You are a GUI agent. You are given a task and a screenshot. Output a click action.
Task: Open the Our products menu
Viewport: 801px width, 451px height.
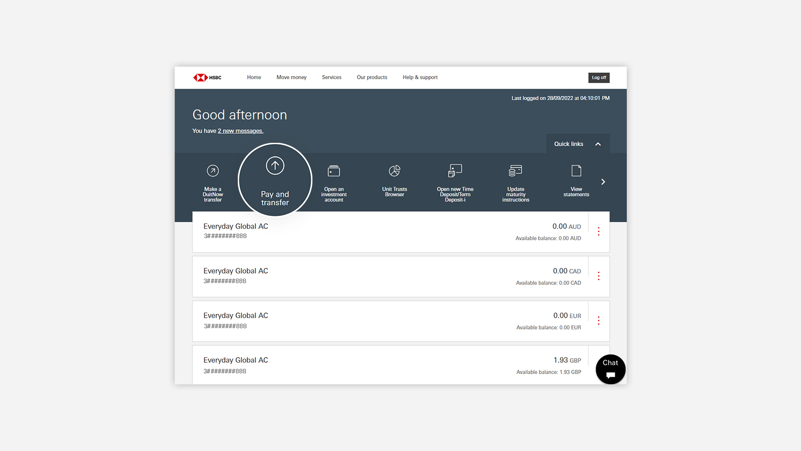click(x=372, y=78)
